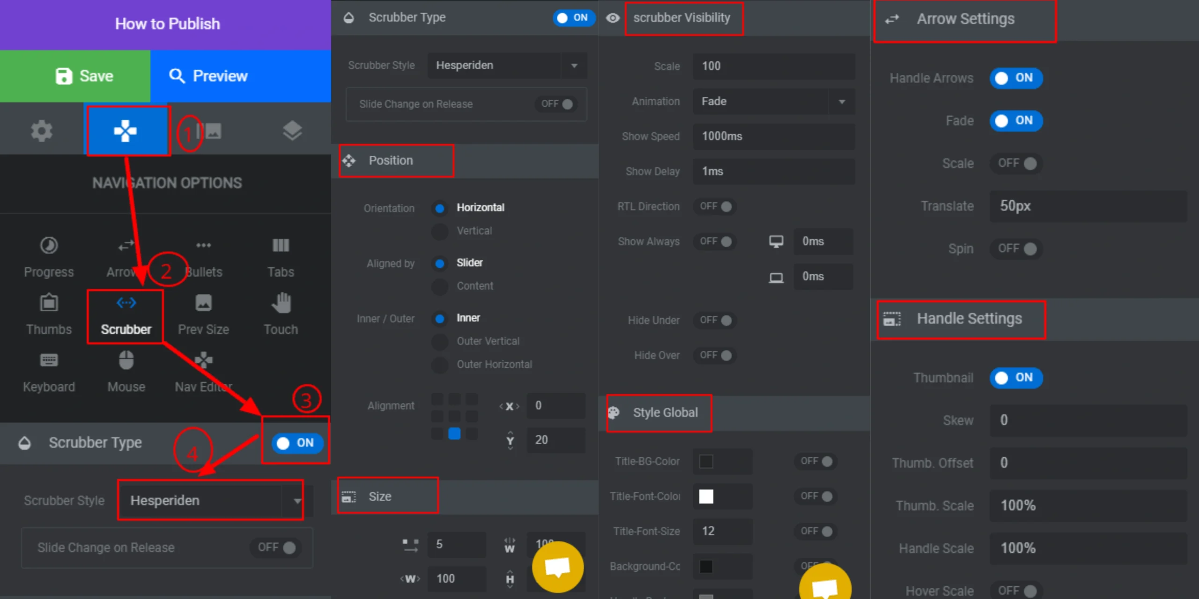This screenshot has height=599, width=1199.
Task: Select the Mouse navigation option
Action: pyautogui.click(x=126, y=373)
